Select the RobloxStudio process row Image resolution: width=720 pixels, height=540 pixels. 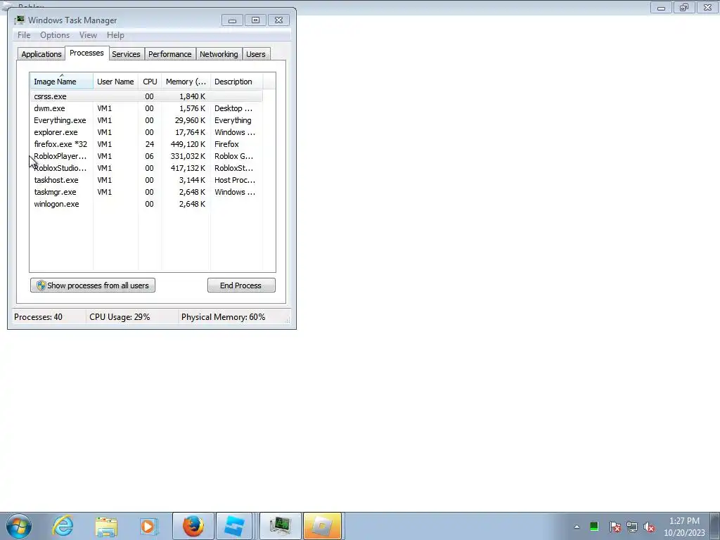point(146,168)
